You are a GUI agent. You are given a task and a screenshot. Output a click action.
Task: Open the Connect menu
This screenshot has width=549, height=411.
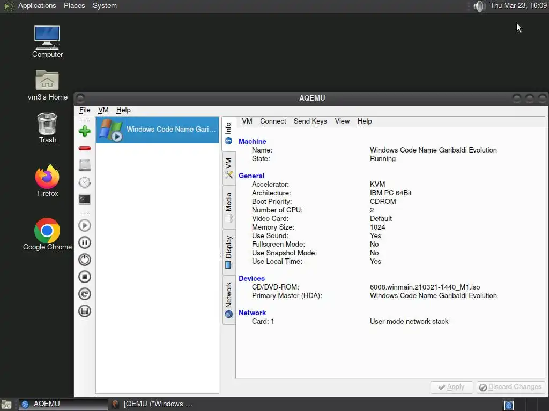tap(273, 121)
